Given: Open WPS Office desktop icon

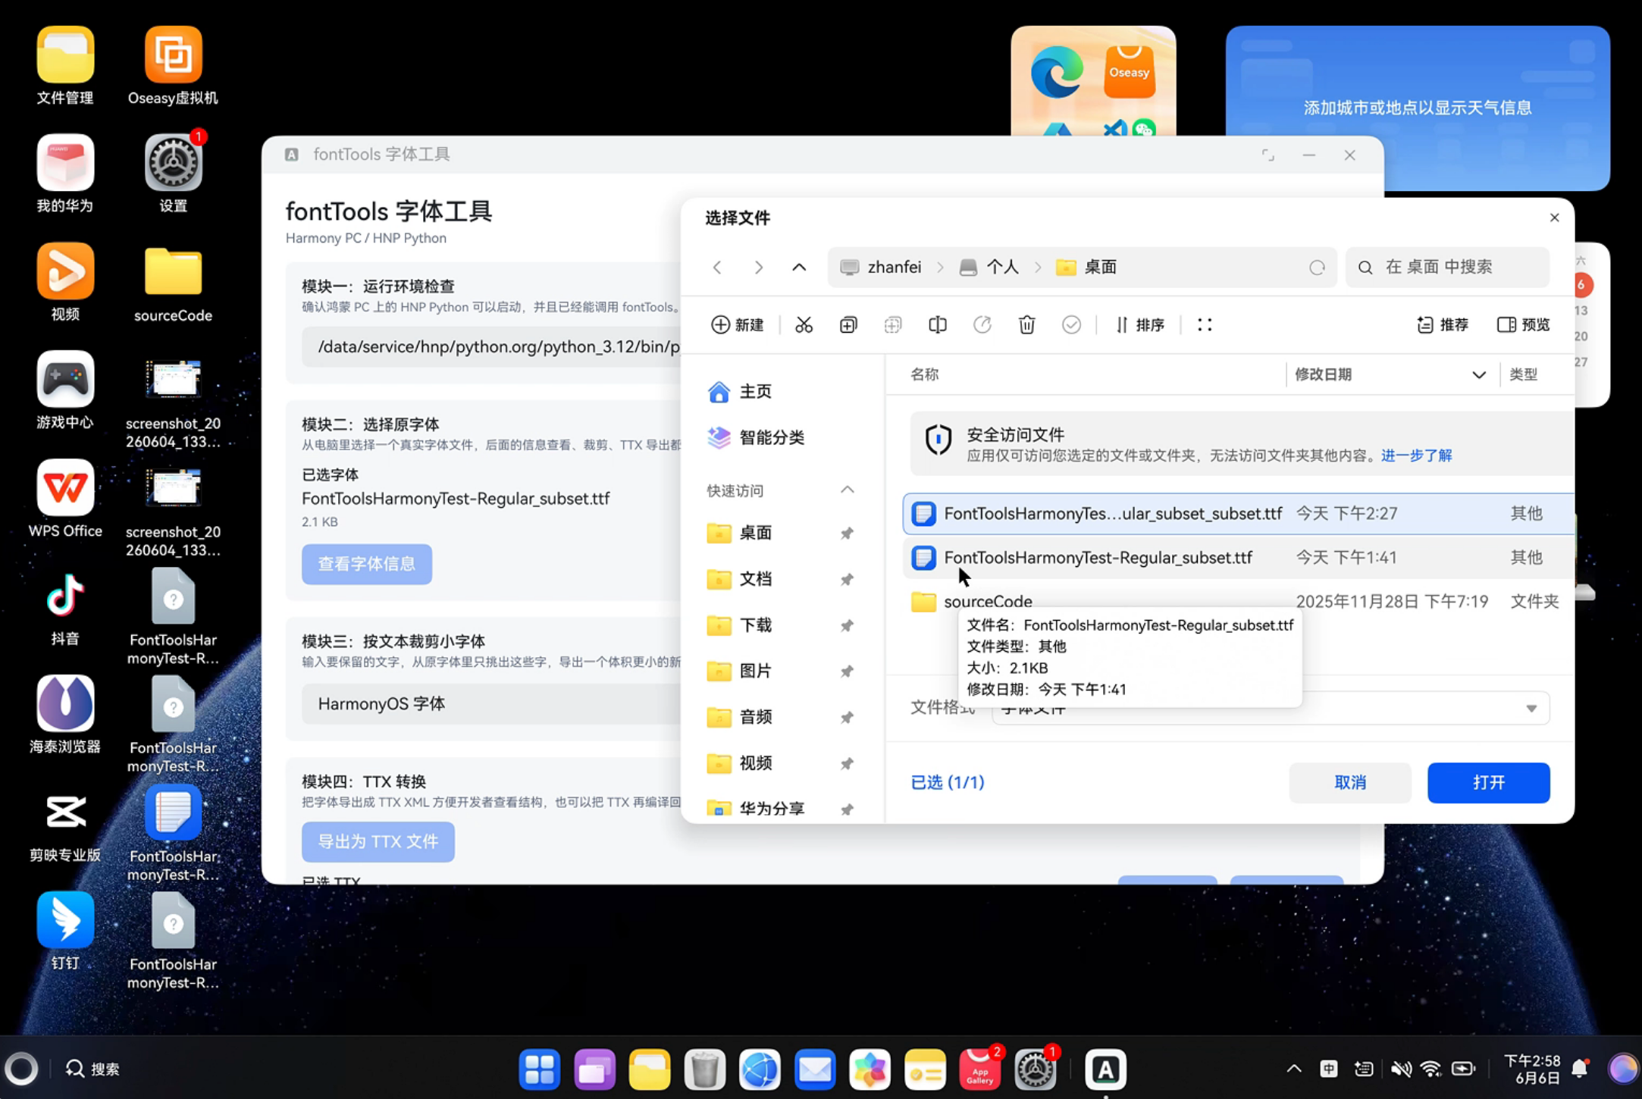Looking at the screenshot, I should coord(65,498).
